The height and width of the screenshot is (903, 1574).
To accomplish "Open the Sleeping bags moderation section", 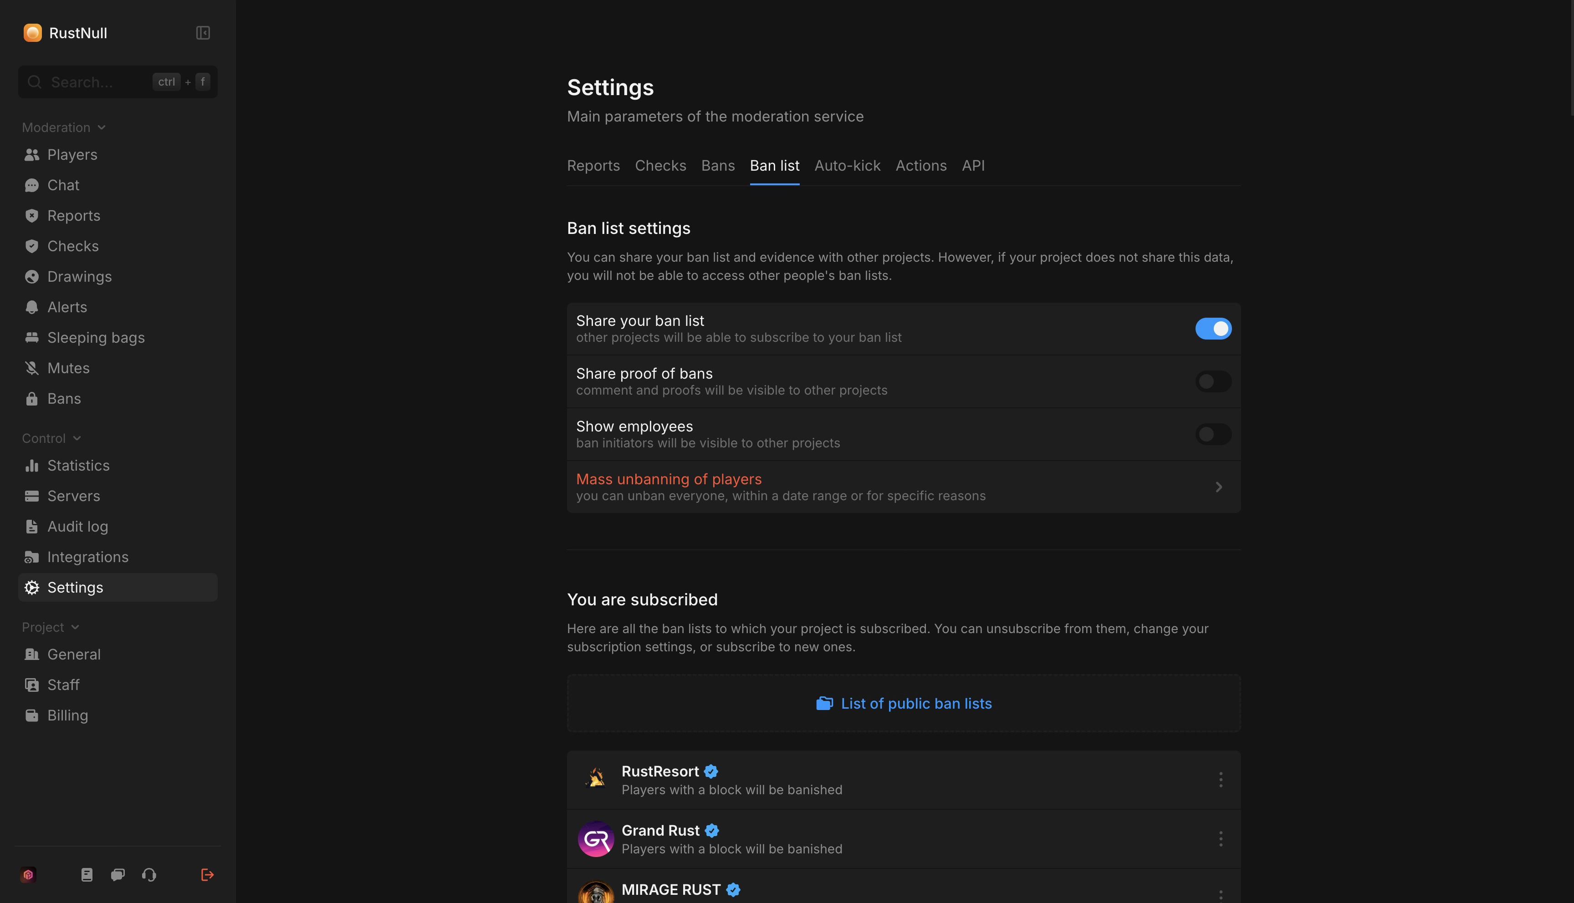I will 96,337.
